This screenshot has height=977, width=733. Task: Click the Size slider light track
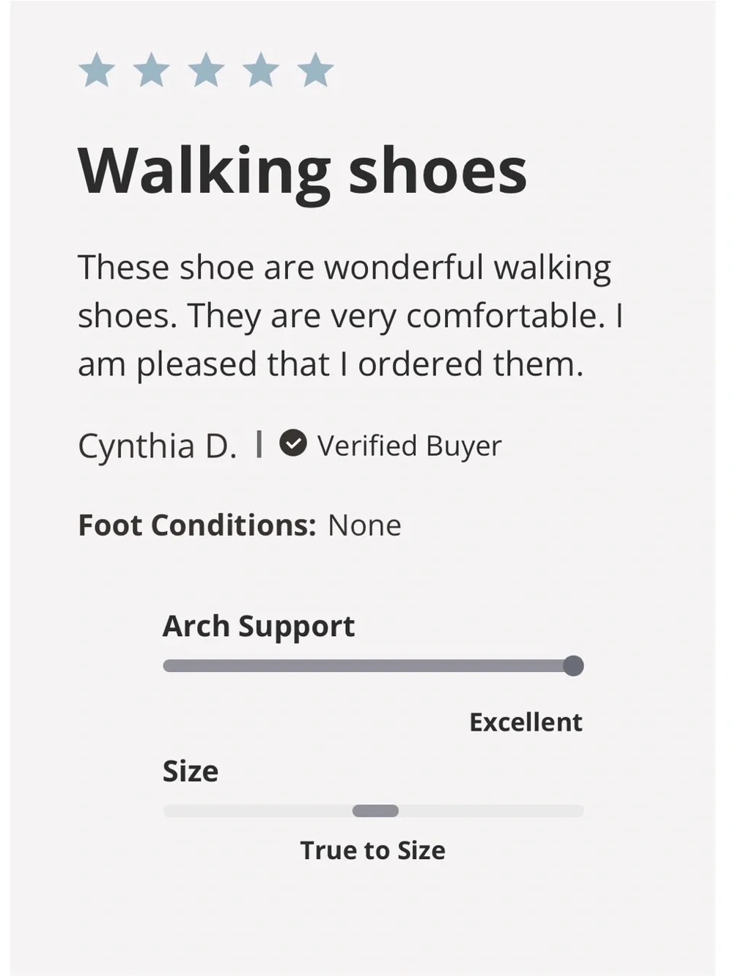[373, 811]
